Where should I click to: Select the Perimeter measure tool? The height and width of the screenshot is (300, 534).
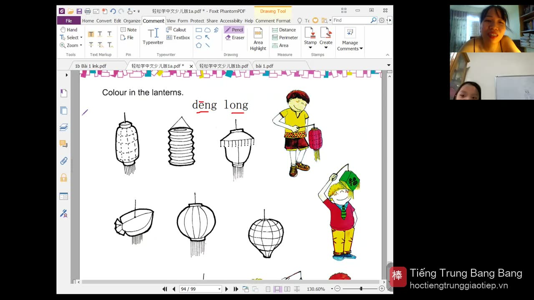(285, 37)
